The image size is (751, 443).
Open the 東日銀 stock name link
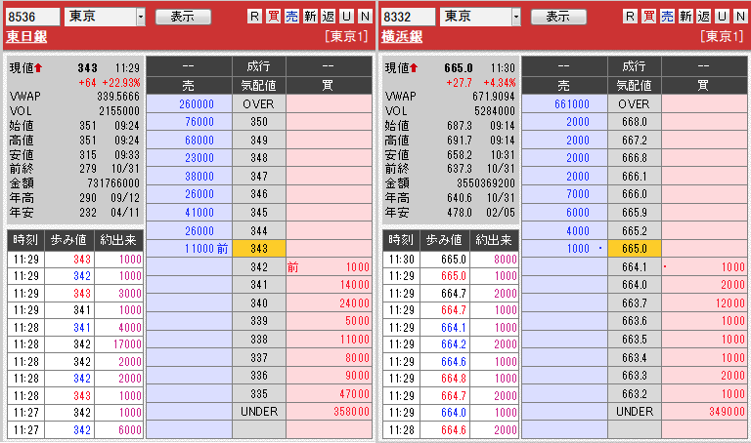coord(26,36)
